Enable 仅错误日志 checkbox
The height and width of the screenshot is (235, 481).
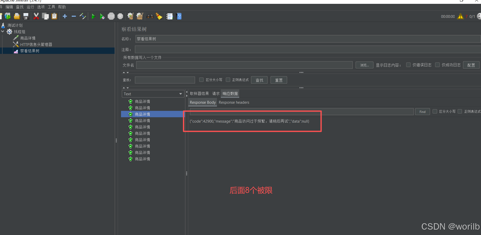[408, 65]
